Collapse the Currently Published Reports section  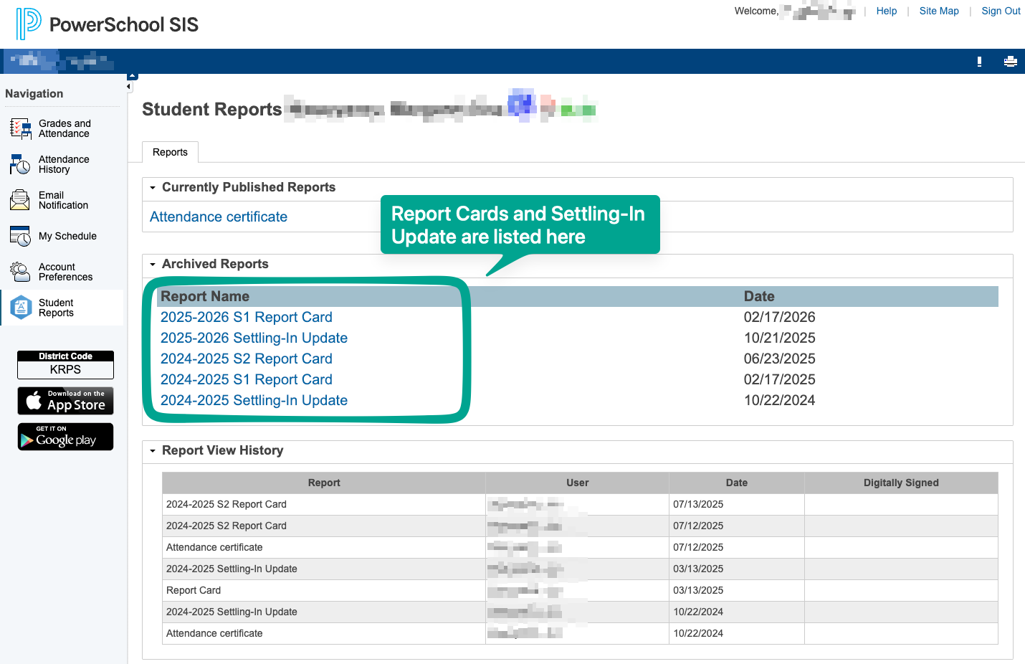(153, 188)
